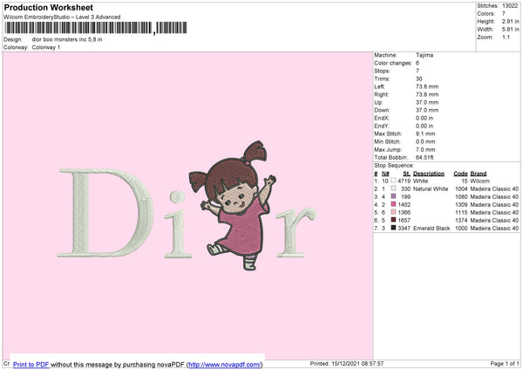Click the Zoom value 1:1
The image size is (523, 370).
pyautogui.click(x=506, y=37)
